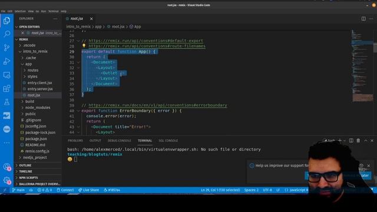Viewport: 377px width, 212px height.
Task: Split the editor right
Action: coord(363,19)
